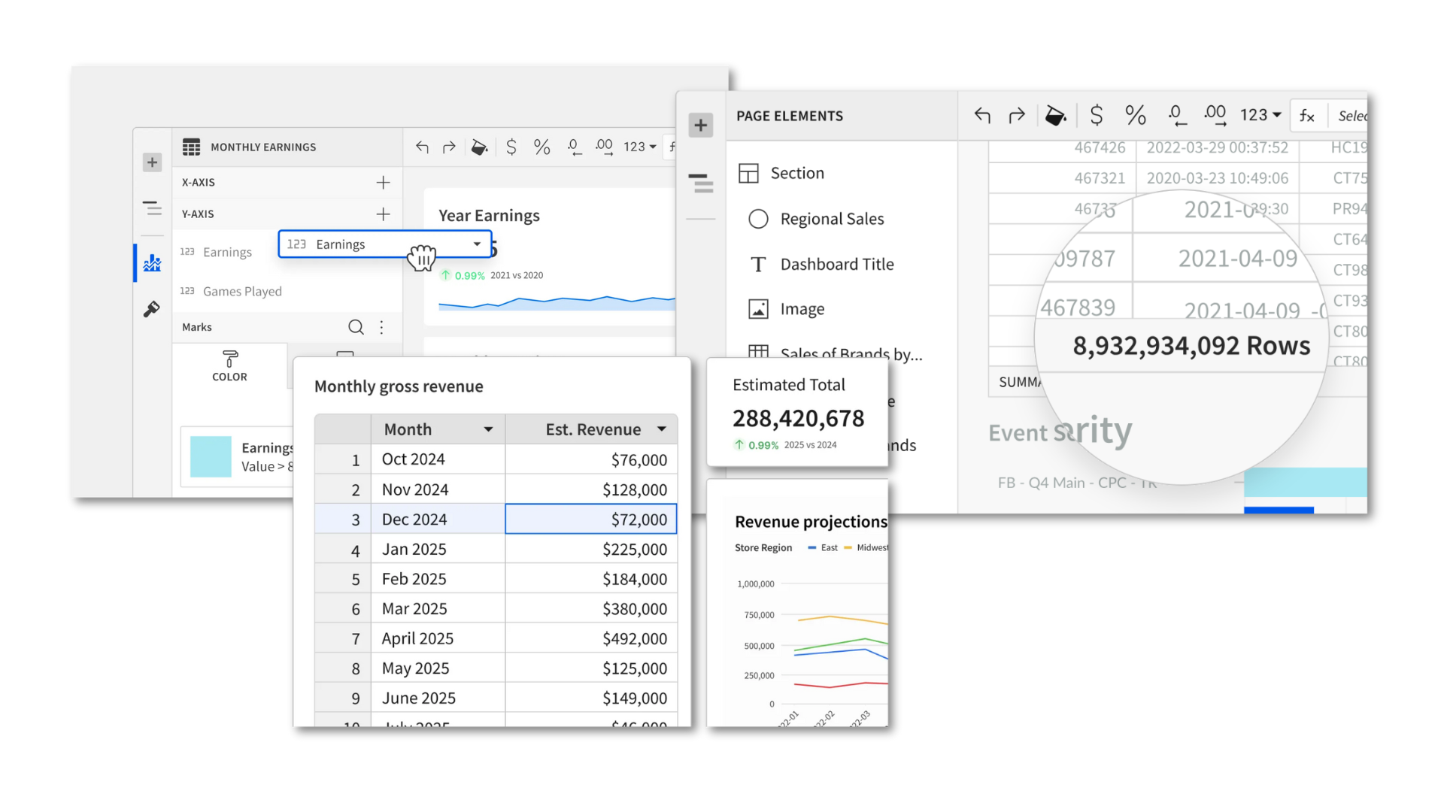Select Dashboard Title text element
The width and height of the screenshot is (1444, 812).
tap(836, 265)
